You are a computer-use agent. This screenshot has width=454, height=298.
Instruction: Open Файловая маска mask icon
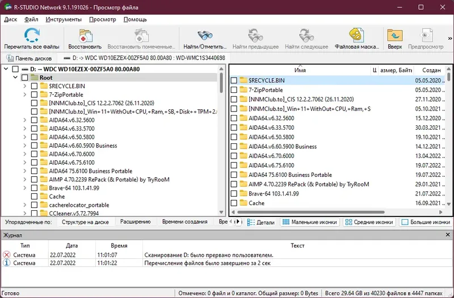coord(356,35)
